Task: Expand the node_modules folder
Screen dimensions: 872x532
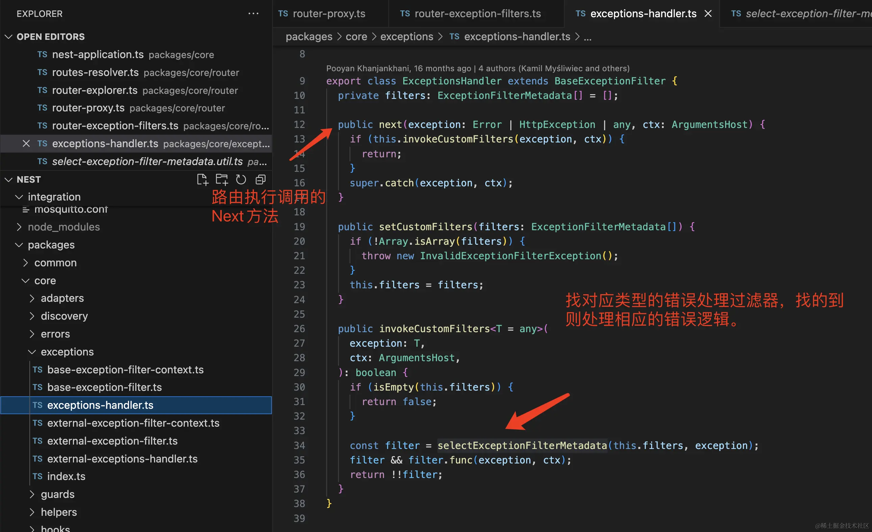Action: click(x=19, y=227)
